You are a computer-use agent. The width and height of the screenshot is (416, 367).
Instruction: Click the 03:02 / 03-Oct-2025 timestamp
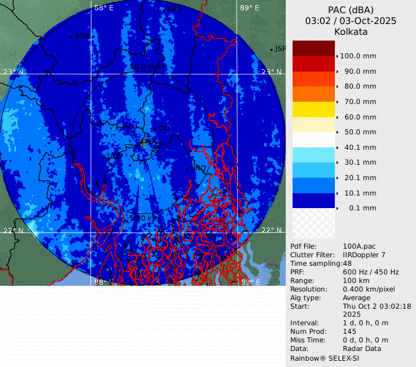pyautogui.click(x=350, y=21)
